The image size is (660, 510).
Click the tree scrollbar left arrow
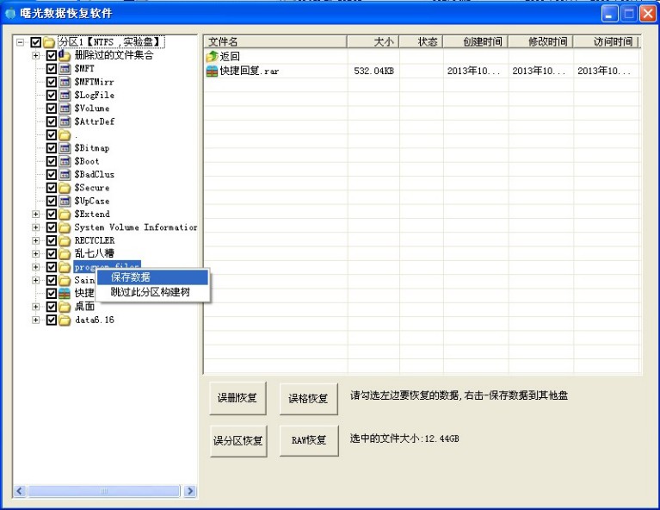[20, 491]
